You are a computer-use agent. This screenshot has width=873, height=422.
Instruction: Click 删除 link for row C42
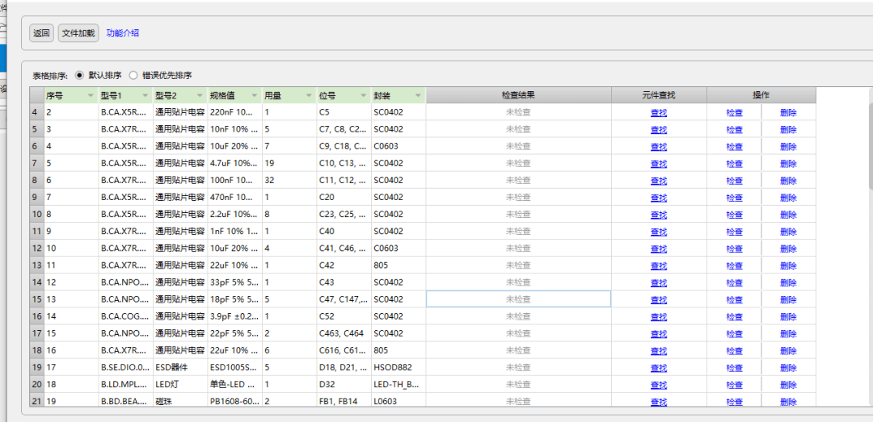pyautogui.click(x=788, y=265)
